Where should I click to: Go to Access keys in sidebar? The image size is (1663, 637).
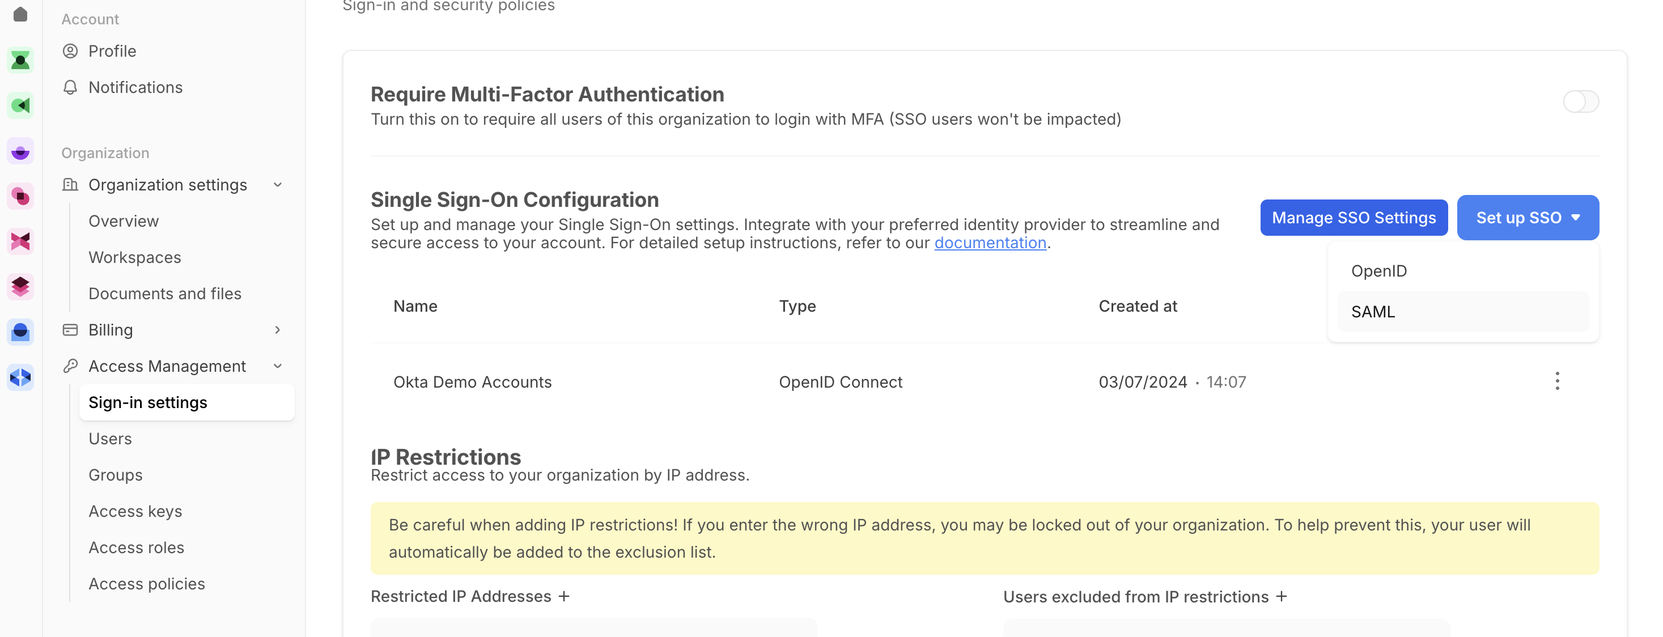click(x=135, y=511)
